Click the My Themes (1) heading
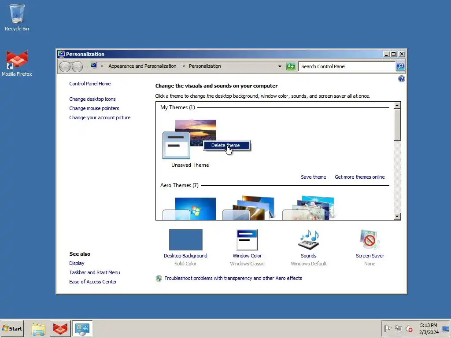Viewport: 451px width, 338px height. pyautogui.click(x=177, y=107)
